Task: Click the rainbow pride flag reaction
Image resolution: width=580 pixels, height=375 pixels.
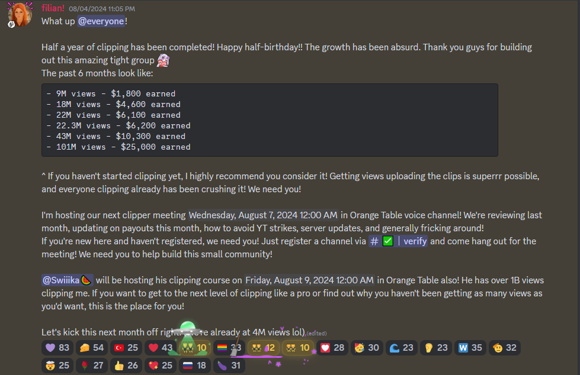Action: (229, 348)
